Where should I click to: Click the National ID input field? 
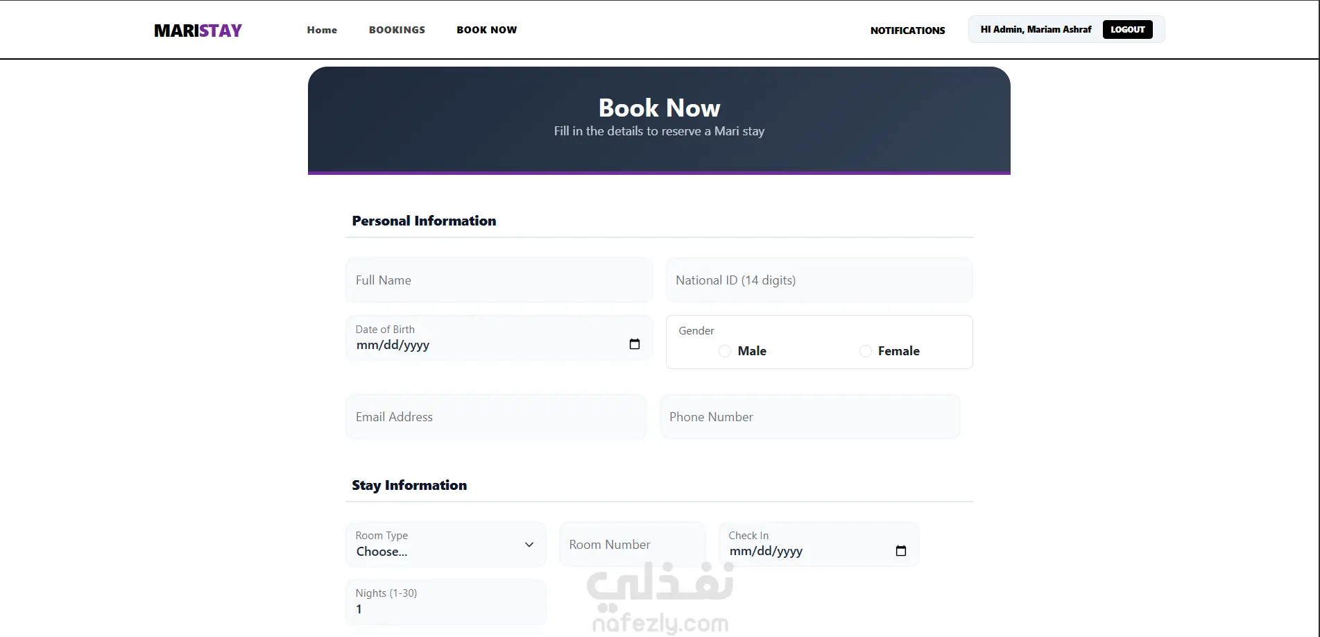click(x=818, y=280)
